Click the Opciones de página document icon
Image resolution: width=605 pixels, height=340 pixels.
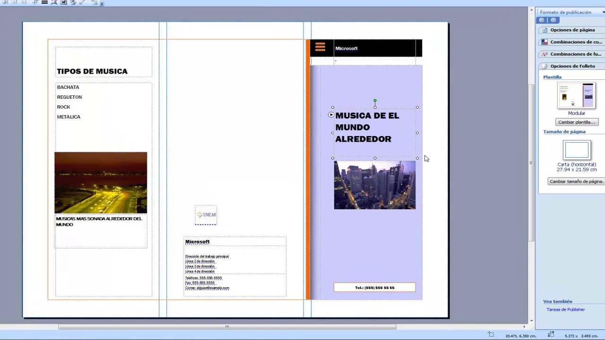tap(544, 30)
